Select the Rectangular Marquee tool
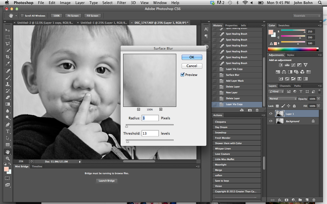Viewport: 327px width, 204px height. click(x=8, y=37)
